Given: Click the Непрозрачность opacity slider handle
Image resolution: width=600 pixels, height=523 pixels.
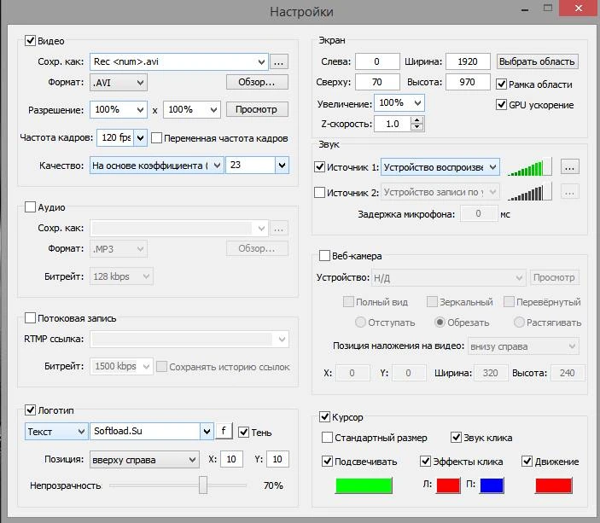Looking at the screenshot, I should pyautogui.click(x=203, y=485).
